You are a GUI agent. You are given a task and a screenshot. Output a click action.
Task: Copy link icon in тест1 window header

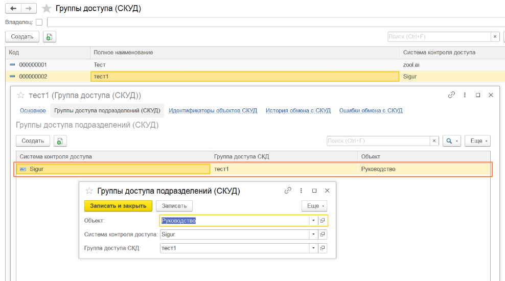[451, 95]
